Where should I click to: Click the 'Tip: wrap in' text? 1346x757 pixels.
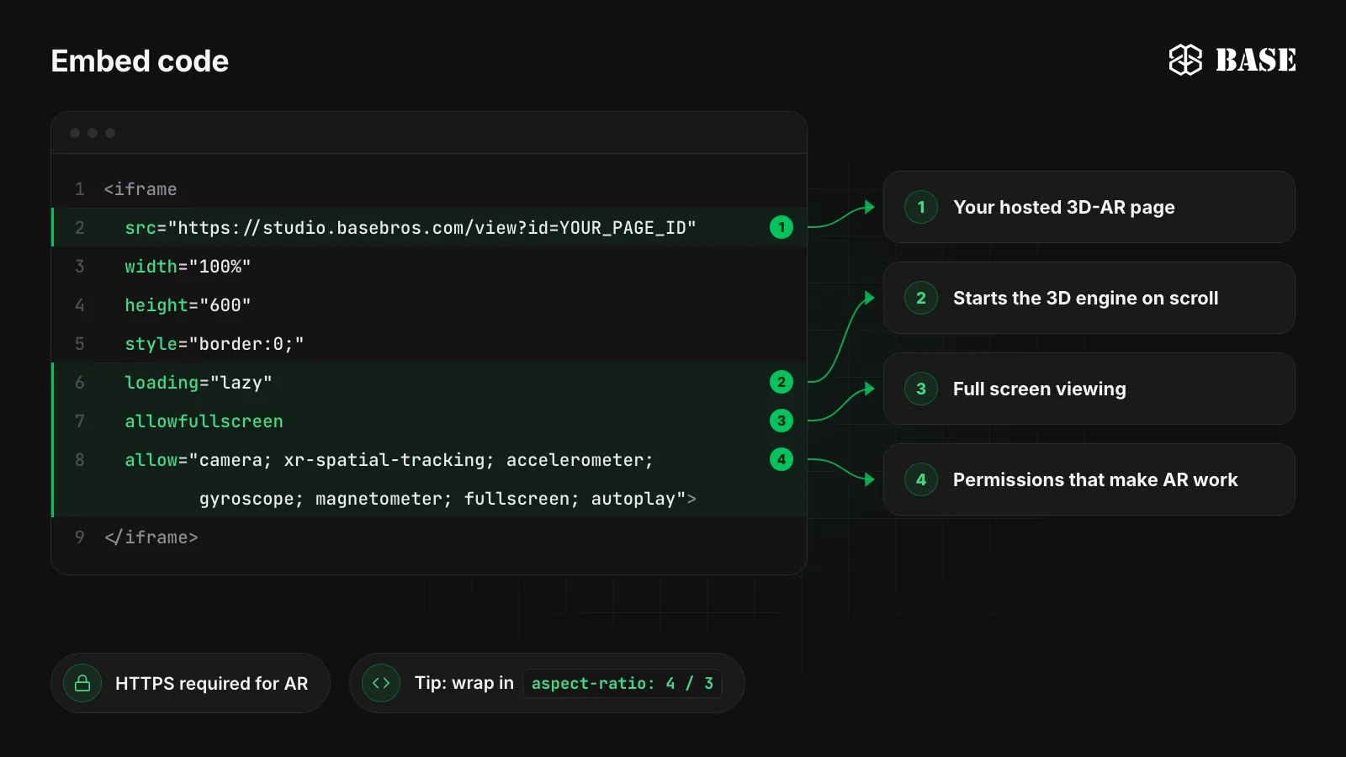(464, 683)
